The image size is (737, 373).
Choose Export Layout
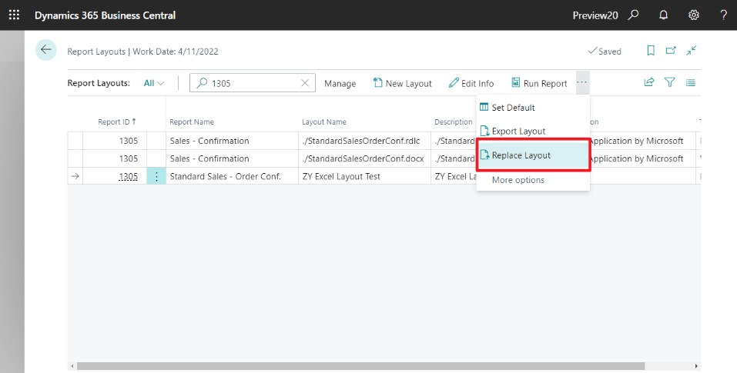pyautogui.click(x=533, y=132)
